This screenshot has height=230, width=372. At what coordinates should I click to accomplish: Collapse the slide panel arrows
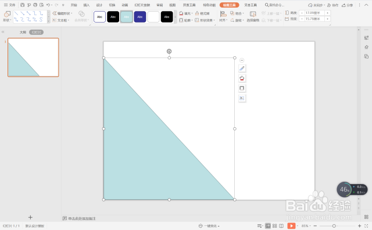pos(3,32)
